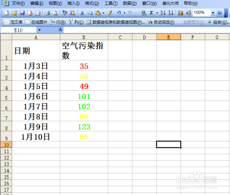
Task: Open the 格式(O) menu
Action: (x=92, y=3)
